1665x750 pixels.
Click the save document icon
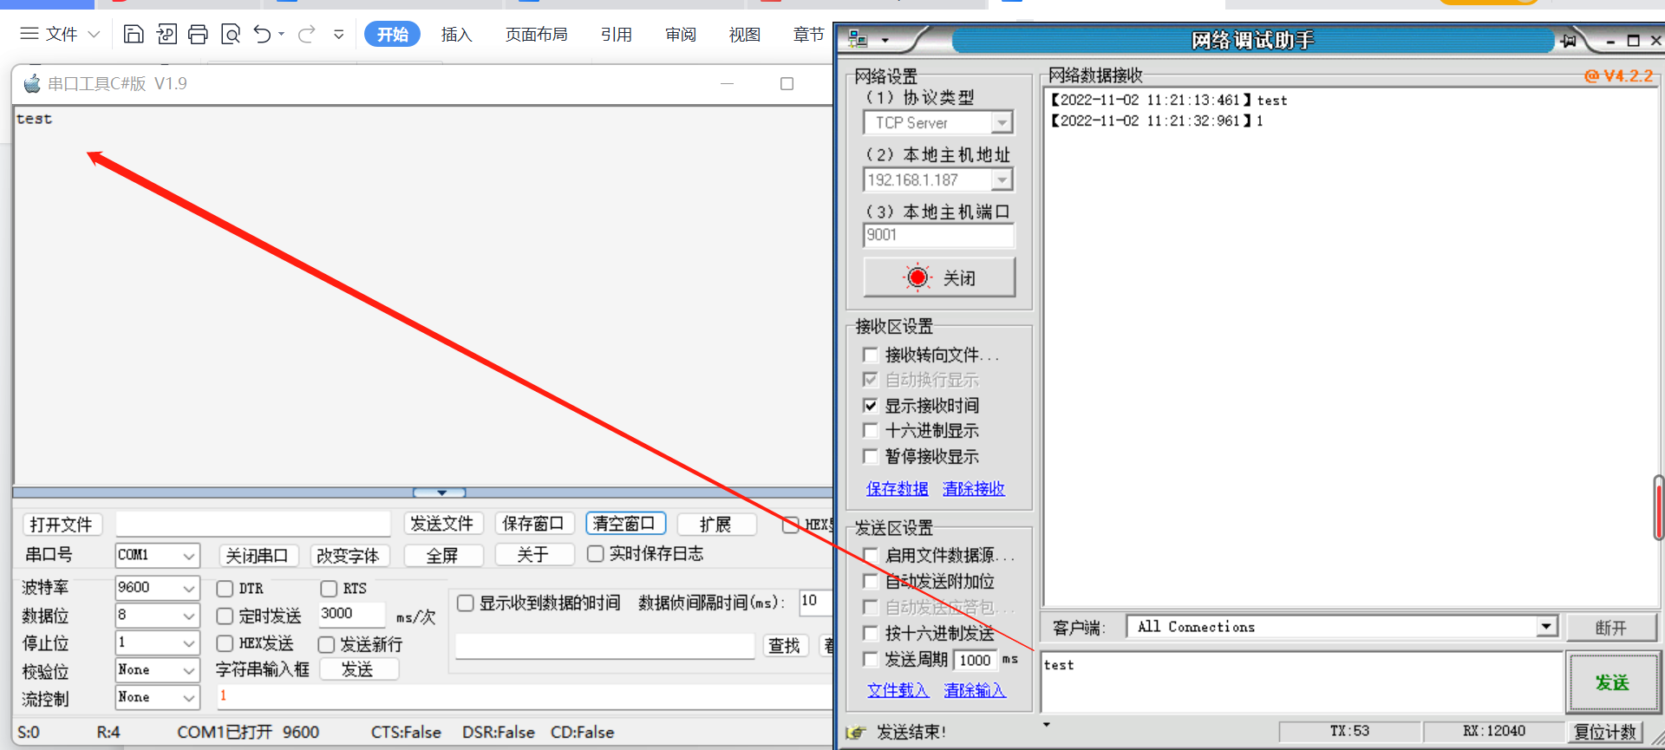click(x=134, y=34)
